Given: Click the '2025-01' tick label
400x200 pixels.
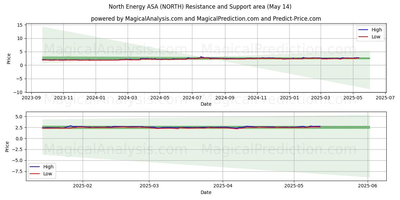Looking at the screenshot, I should tap(289, 98).
